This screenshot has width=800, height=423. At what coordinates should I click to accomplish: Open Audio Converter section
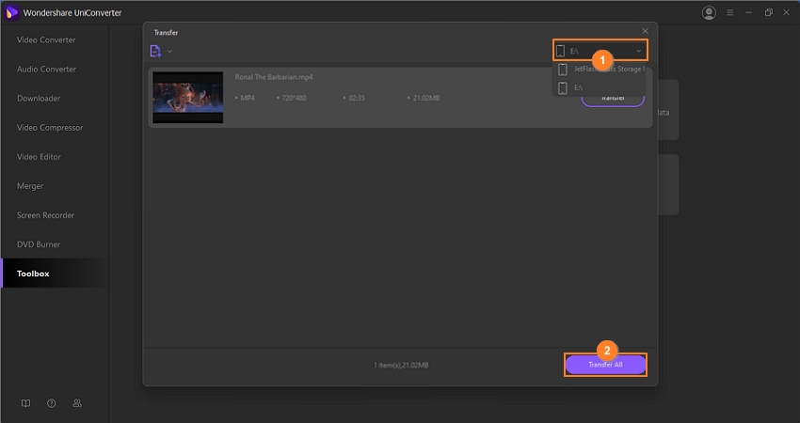(x=46, y=69)
